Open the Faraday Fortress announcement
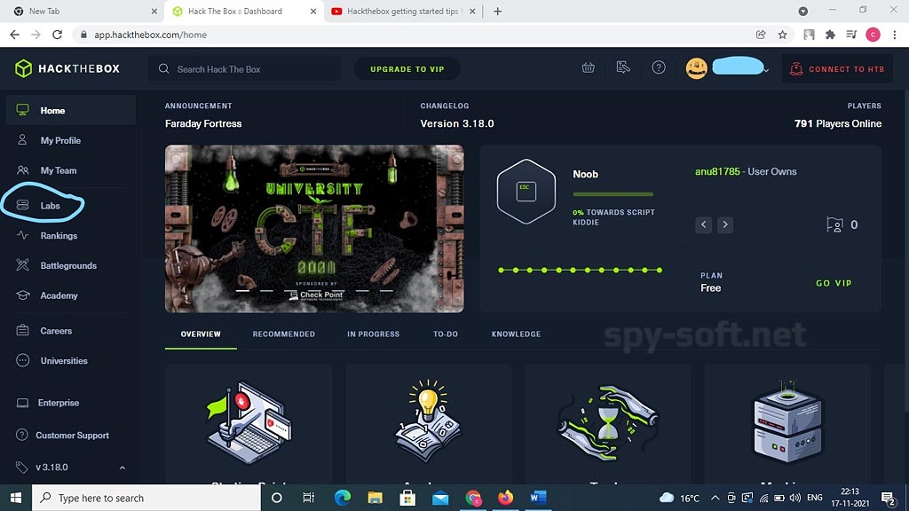The width and height of the screenshot is (909, 511). pos(203,123)
